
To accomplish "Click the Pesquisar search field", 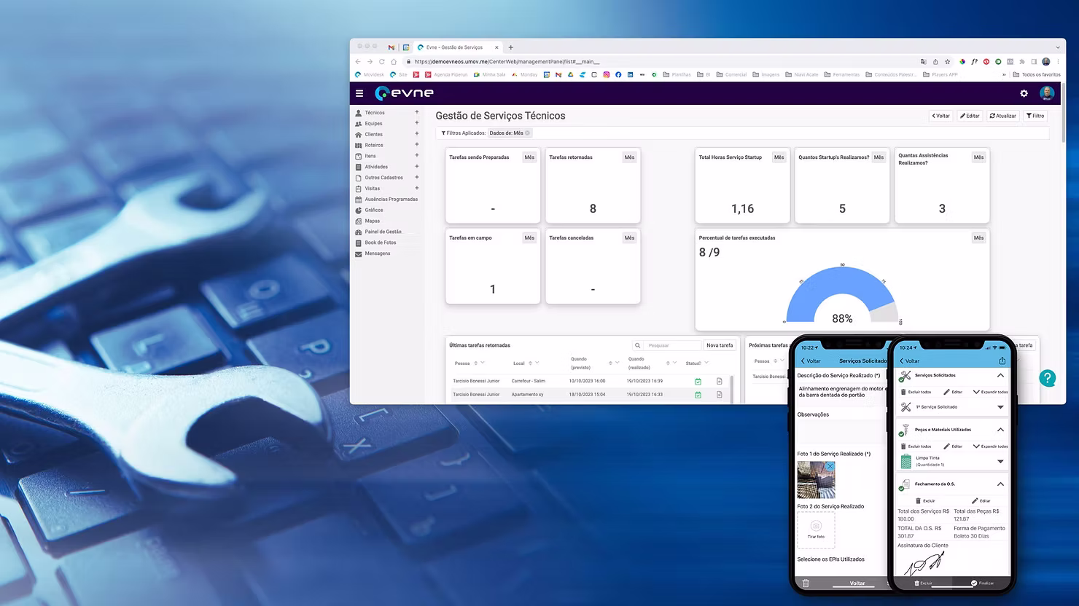I will point(672,345).
